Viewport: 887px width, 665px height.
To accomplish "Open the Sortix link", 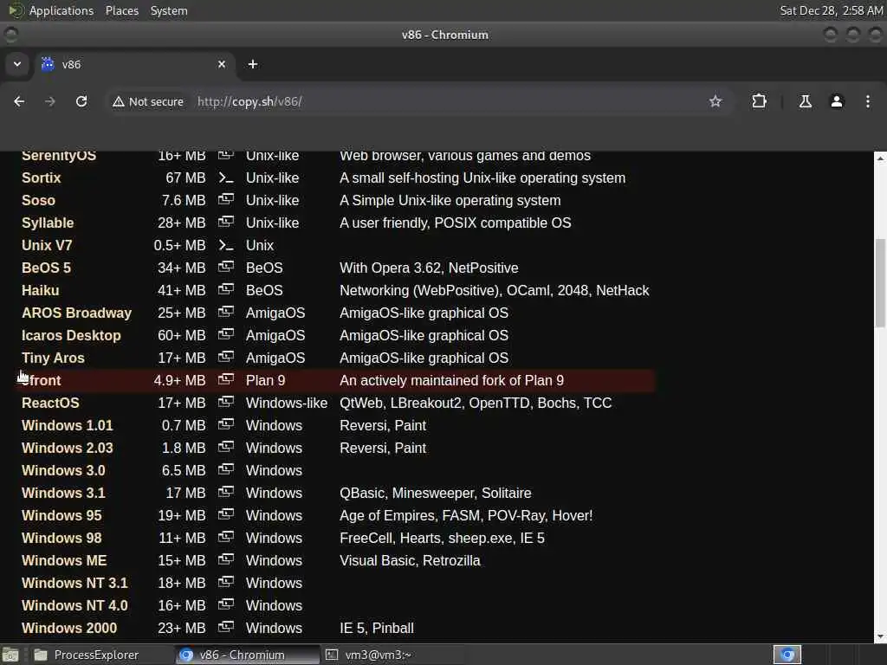I will pyautogui.click(x=41, y=178).
